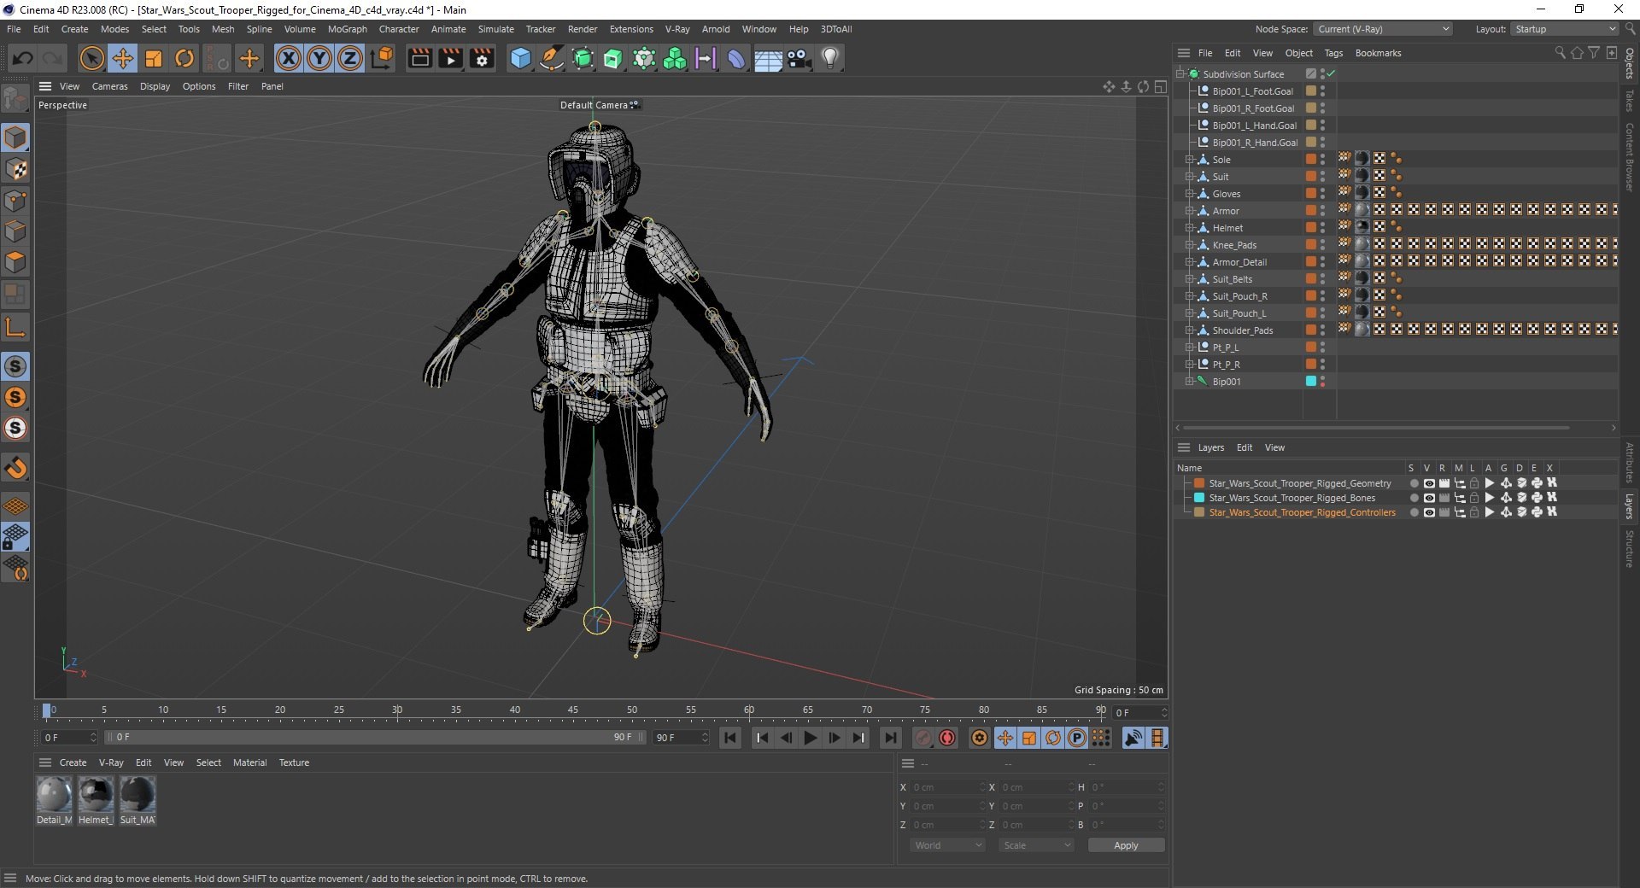This screenshot has width=1640, height=888.
Task: Expand the Sole object
Action: (1189, 160)
